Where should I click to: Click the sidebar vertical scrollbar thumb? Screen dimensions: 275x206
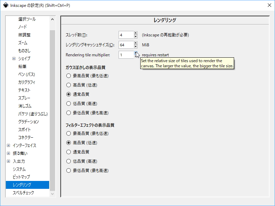[x=52, y=110]
